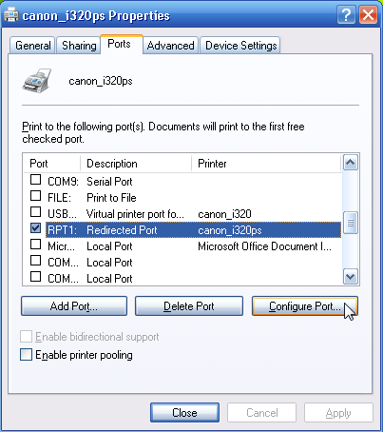The height and width of the screenshot is (432, 383).
Task: Close the Properties dialog with the X button
Action: 368,15
